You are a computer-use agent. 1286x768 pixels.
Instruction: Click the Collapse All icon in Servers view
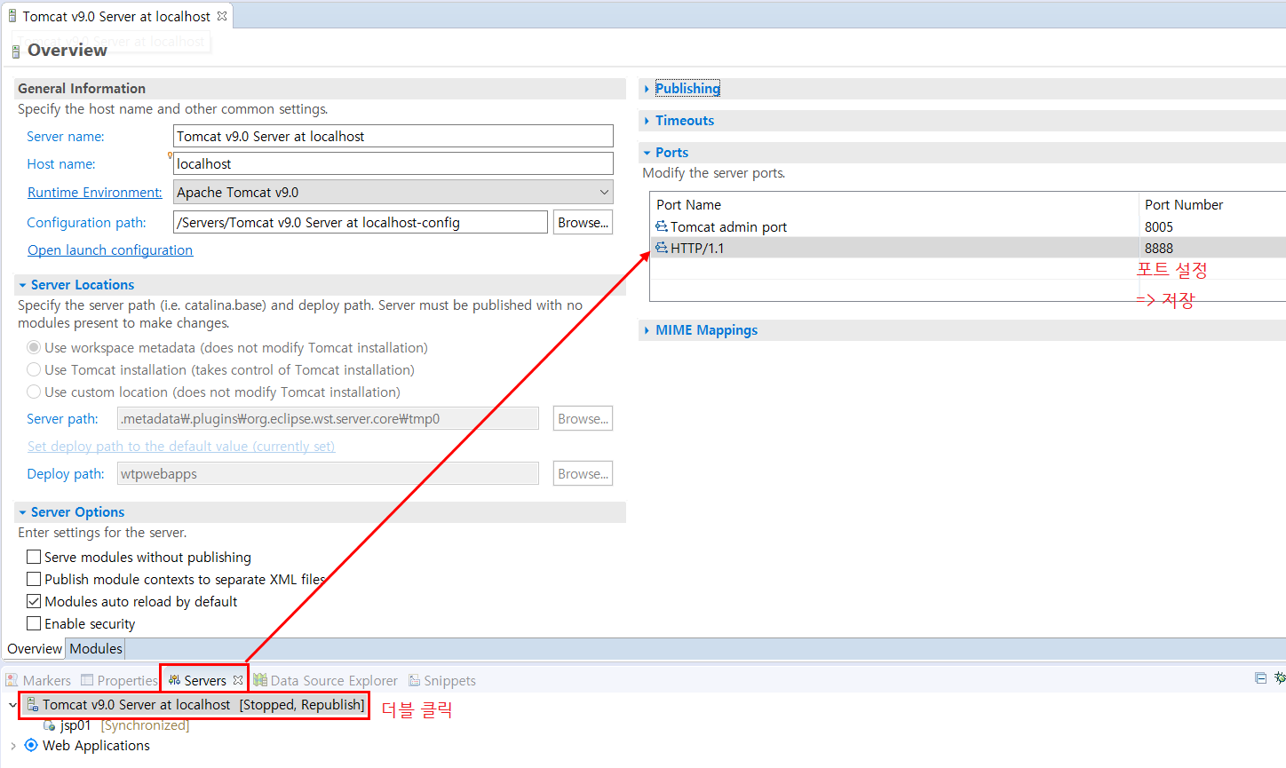point(1260,677)
